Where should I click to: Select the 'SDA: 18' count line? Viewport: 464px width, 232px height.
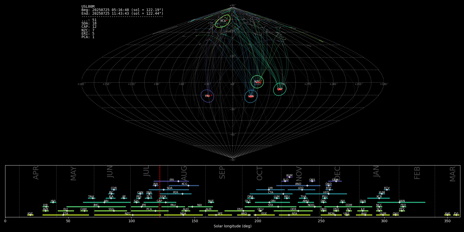click(x=89, y=23)
